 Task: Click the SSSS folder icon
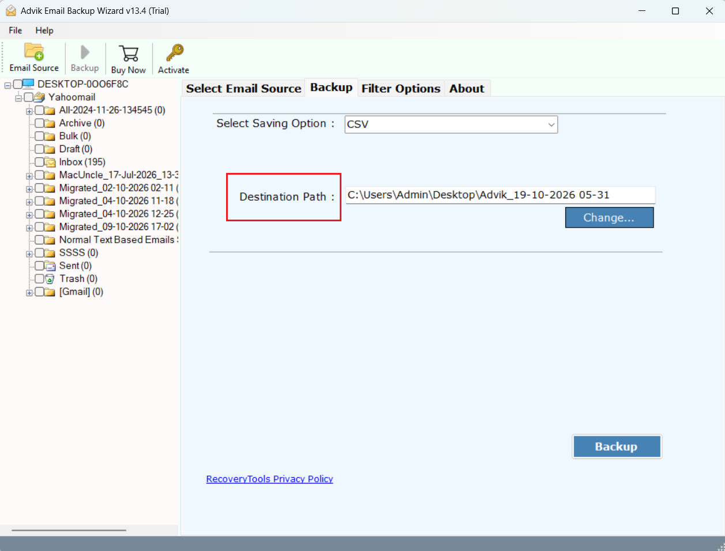[50, 253]
